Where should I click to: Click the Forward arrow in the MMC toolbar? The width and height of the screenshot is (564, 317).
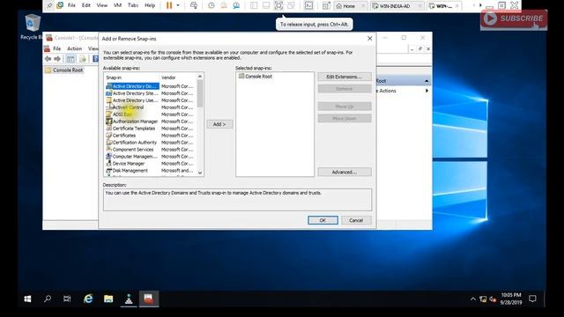57,59
